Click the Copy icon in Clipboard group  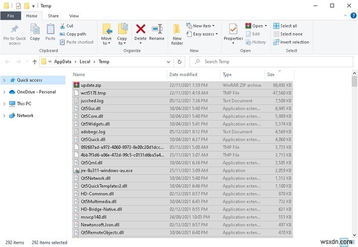pos(35,30)
